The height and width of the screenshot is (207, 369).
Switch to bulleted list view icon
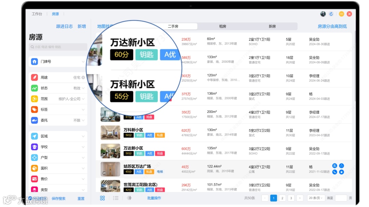pos(116,198)
